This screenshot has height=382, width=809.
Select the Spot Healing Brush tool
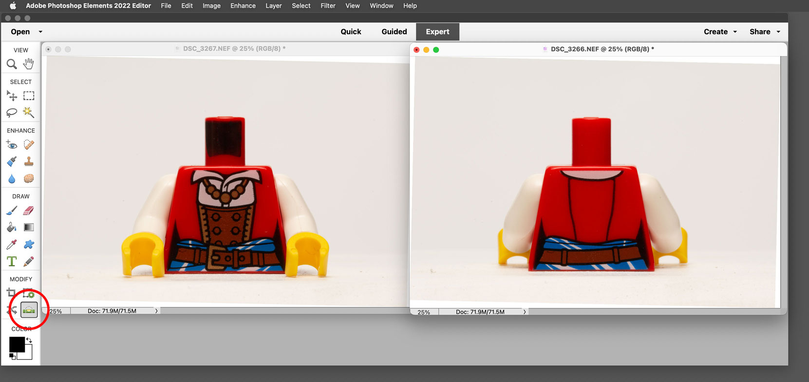[x=29, y=145]
